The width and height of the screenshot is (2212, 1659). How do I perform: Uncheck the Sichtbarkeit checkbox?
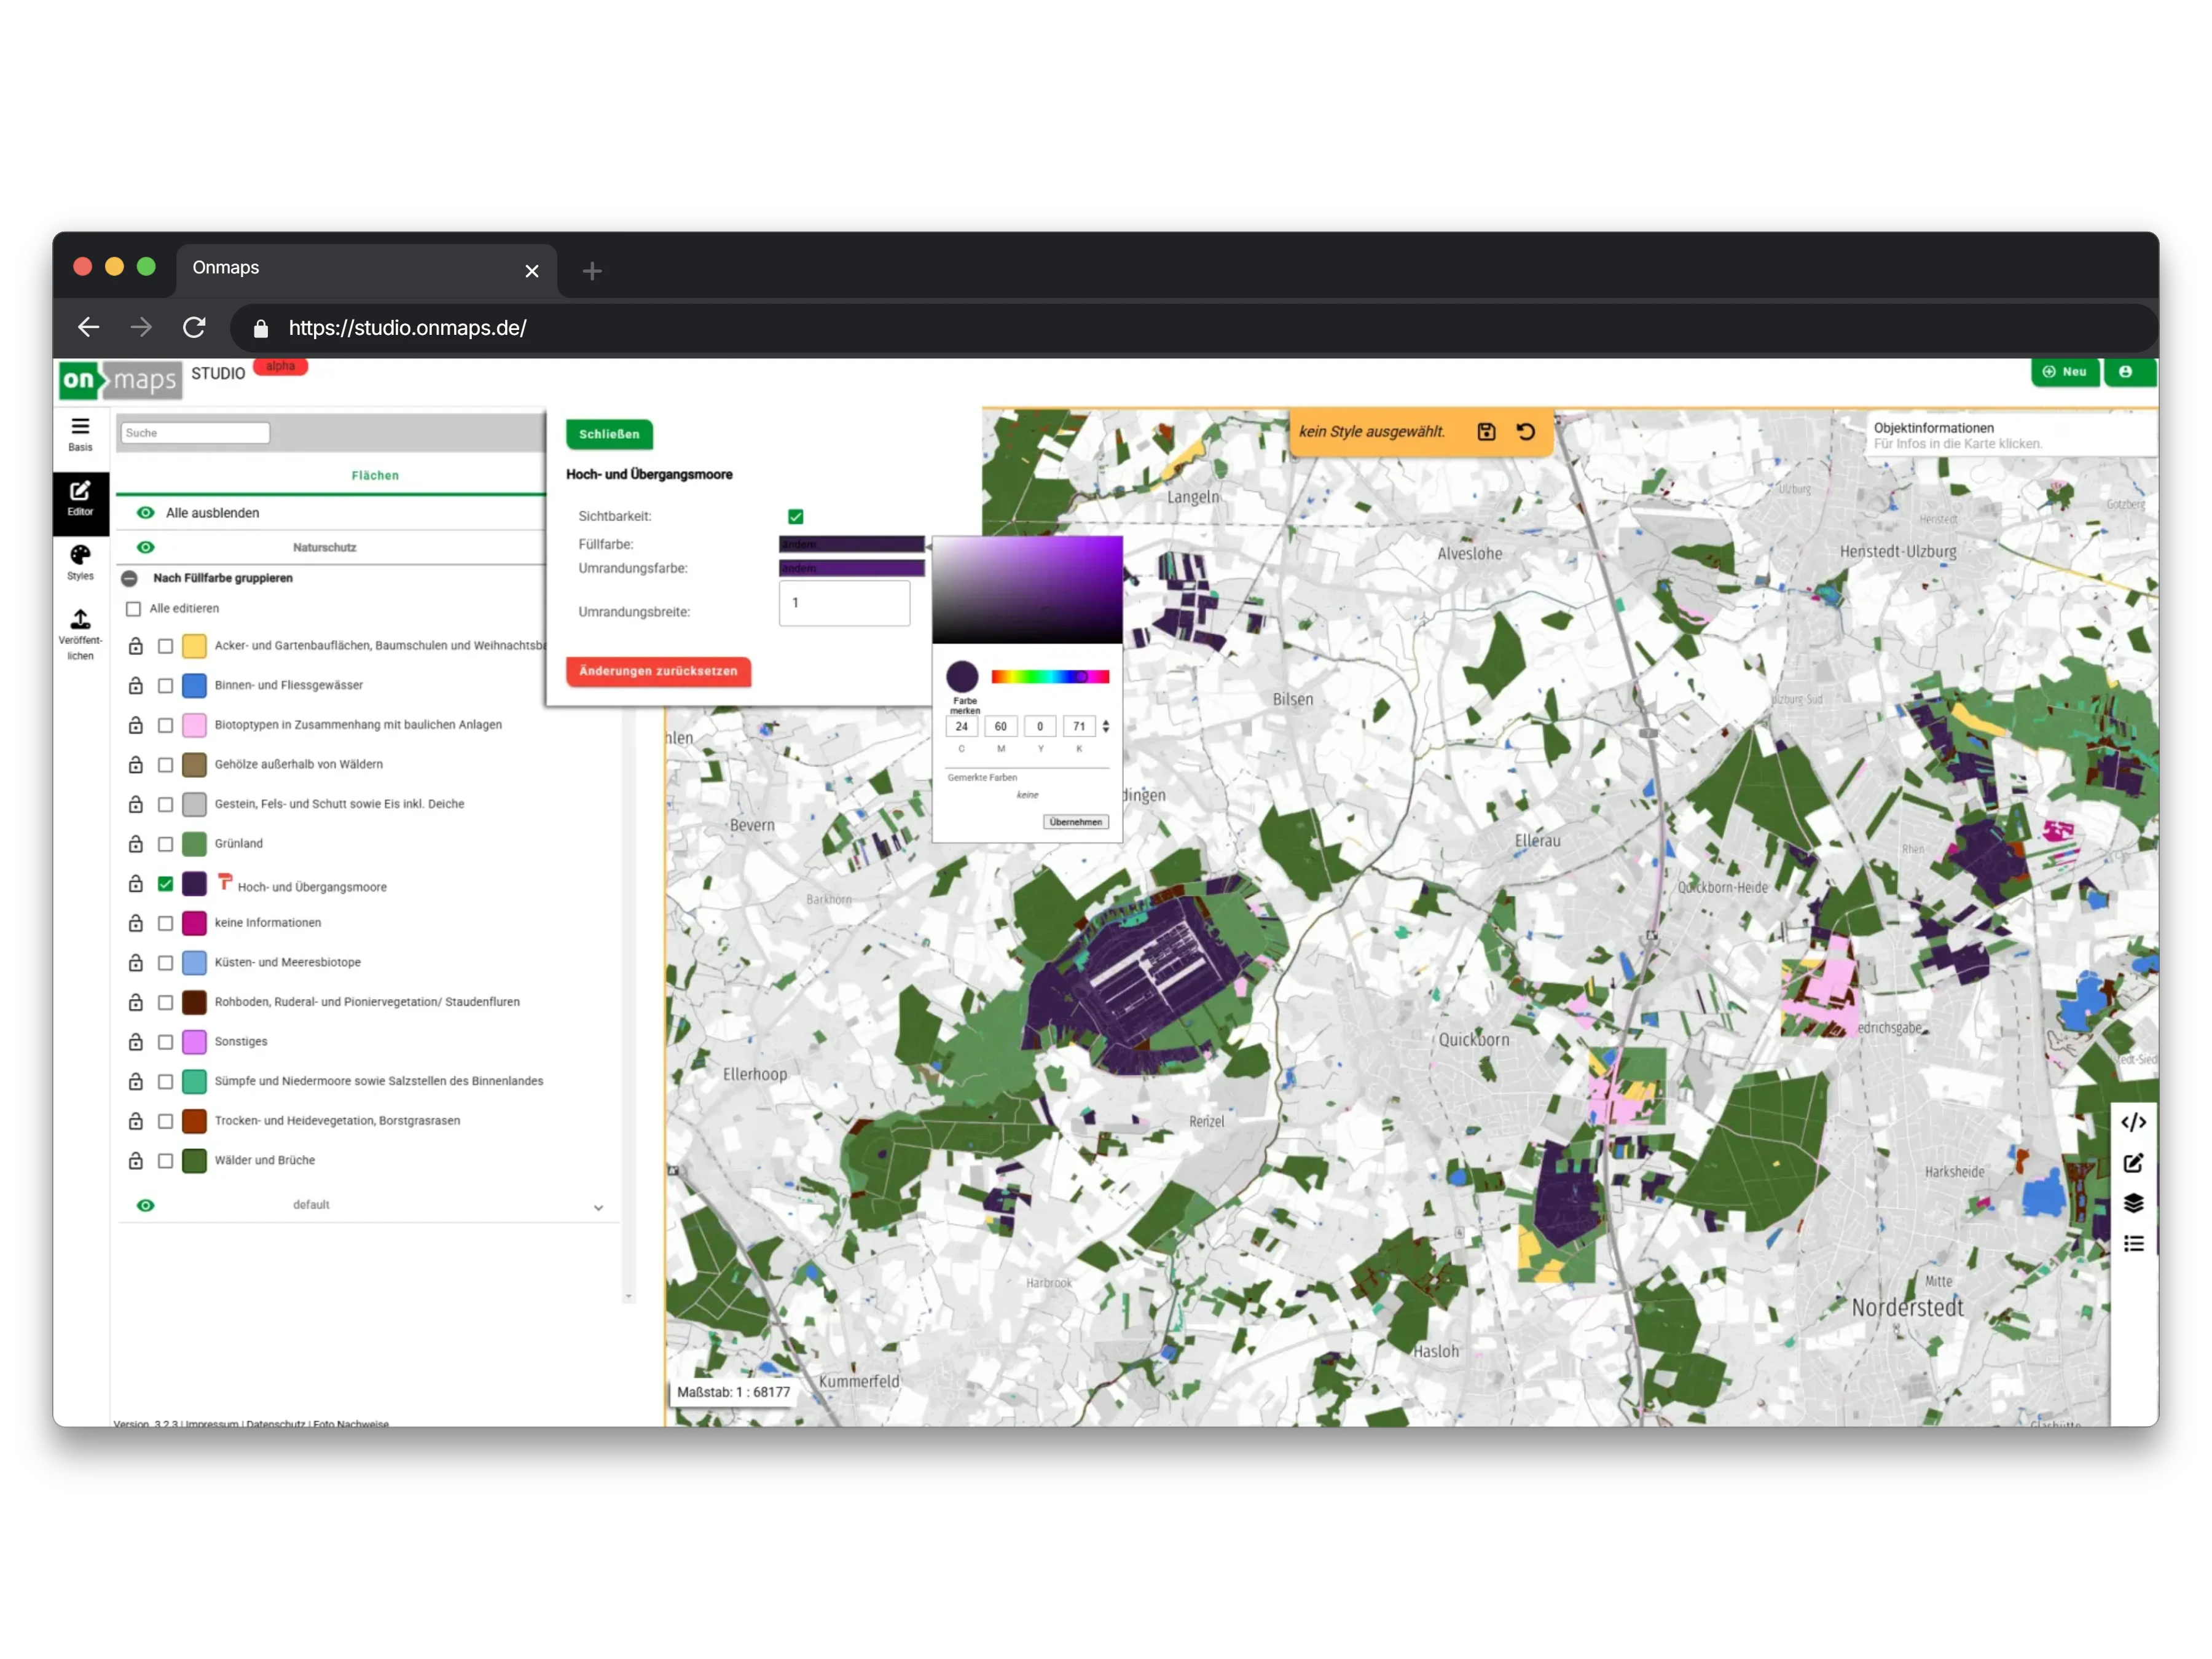796,517
